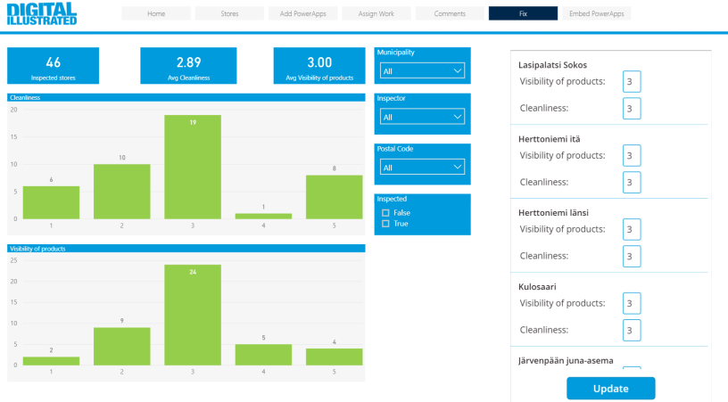Open the Embed PowerApps tab

[x=597, y=13]
